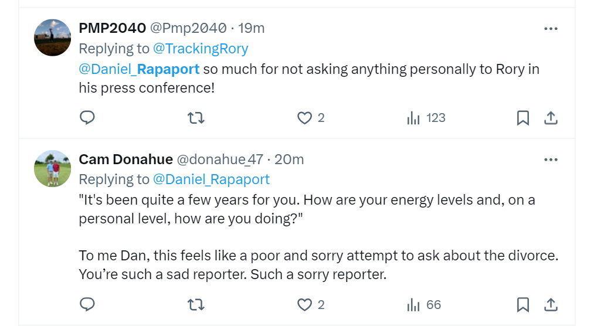Like PMP2040's tweet
The width and height of the screenshot is (601, 326).
point(305,118)
